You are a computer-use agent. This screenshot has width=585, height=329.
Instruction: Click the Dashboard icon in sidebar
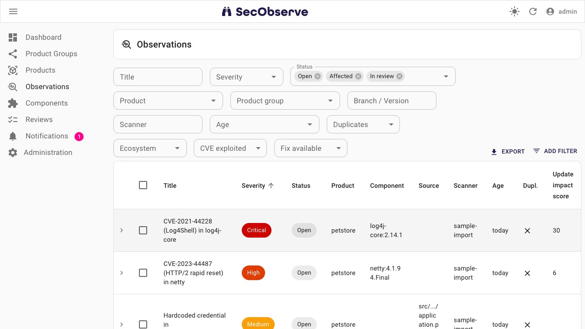coord(13,37)
